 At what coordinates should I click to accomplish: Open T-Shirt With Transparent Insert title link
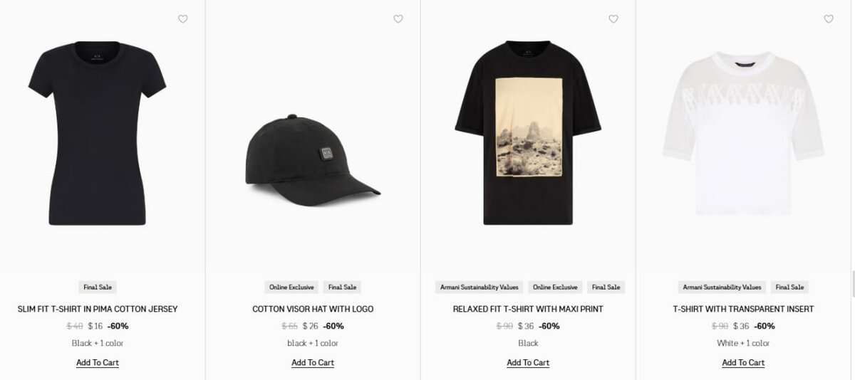(743, 309)
